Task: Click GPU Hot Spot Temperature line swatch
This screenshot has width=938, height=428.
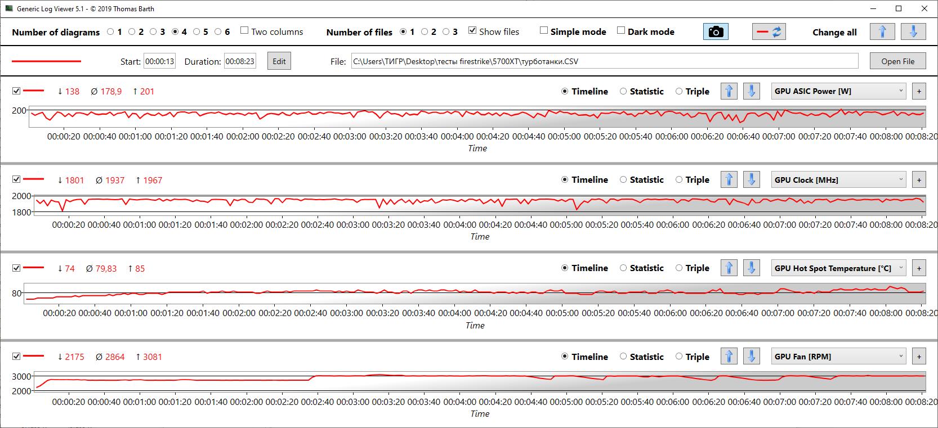Action: (x=33, y=268)
